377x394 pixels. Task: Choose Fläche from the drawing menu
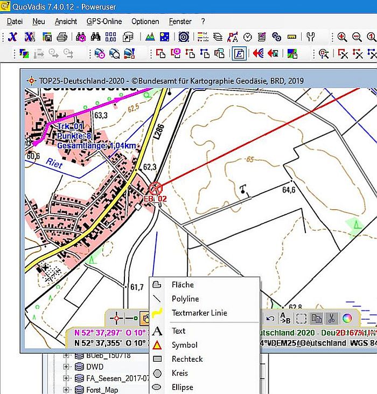[x=205, y=285]
